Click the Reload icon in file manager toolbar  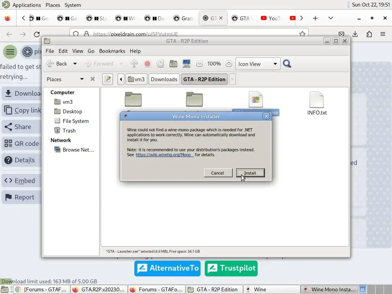[160, 64]
